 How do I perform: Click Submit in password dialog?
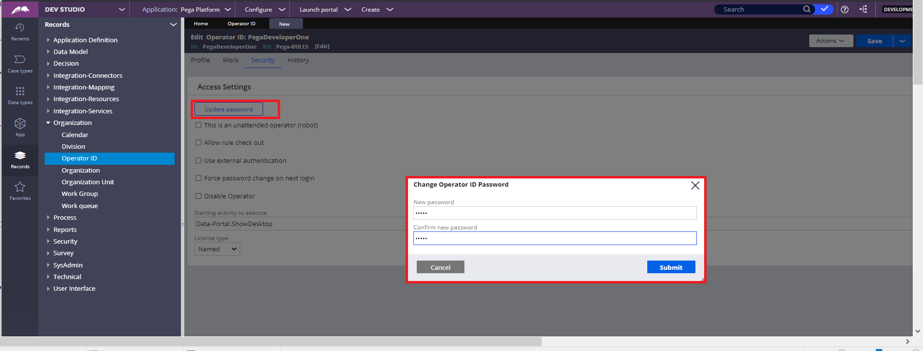pyautogui.click(x=671, y=267)
